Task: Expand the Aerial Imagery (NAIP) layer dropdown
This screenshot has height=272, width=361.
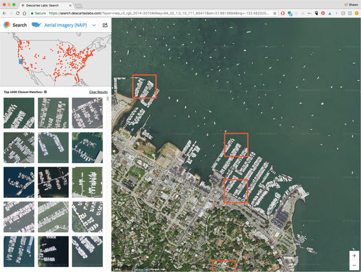Action: pos(94,25)
